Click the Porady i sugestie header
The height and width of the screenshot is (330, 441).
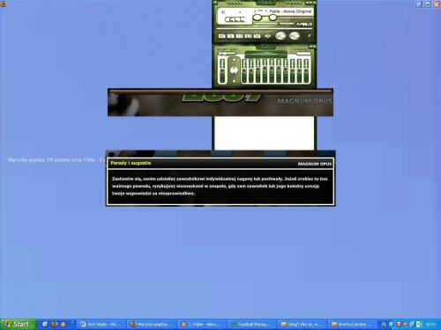coord(131,163)
